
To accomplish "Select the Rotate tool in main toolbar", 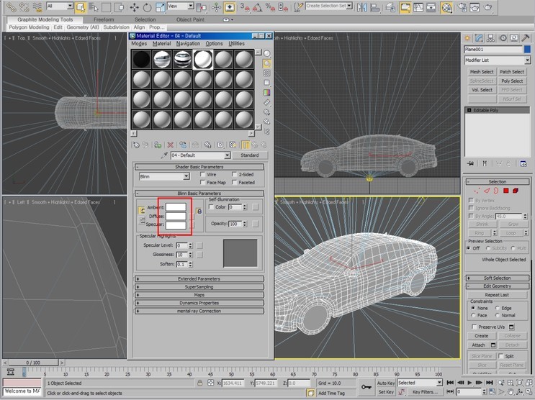I will click(147, 6).
